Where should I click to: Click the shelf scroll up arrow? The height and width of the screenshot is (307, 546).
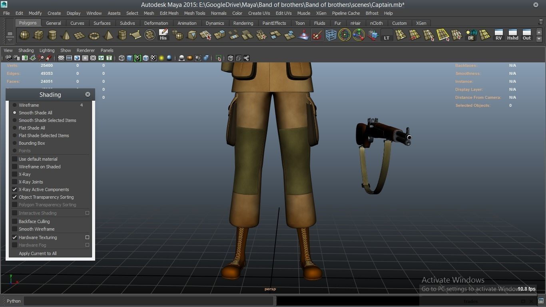(539, 32)
